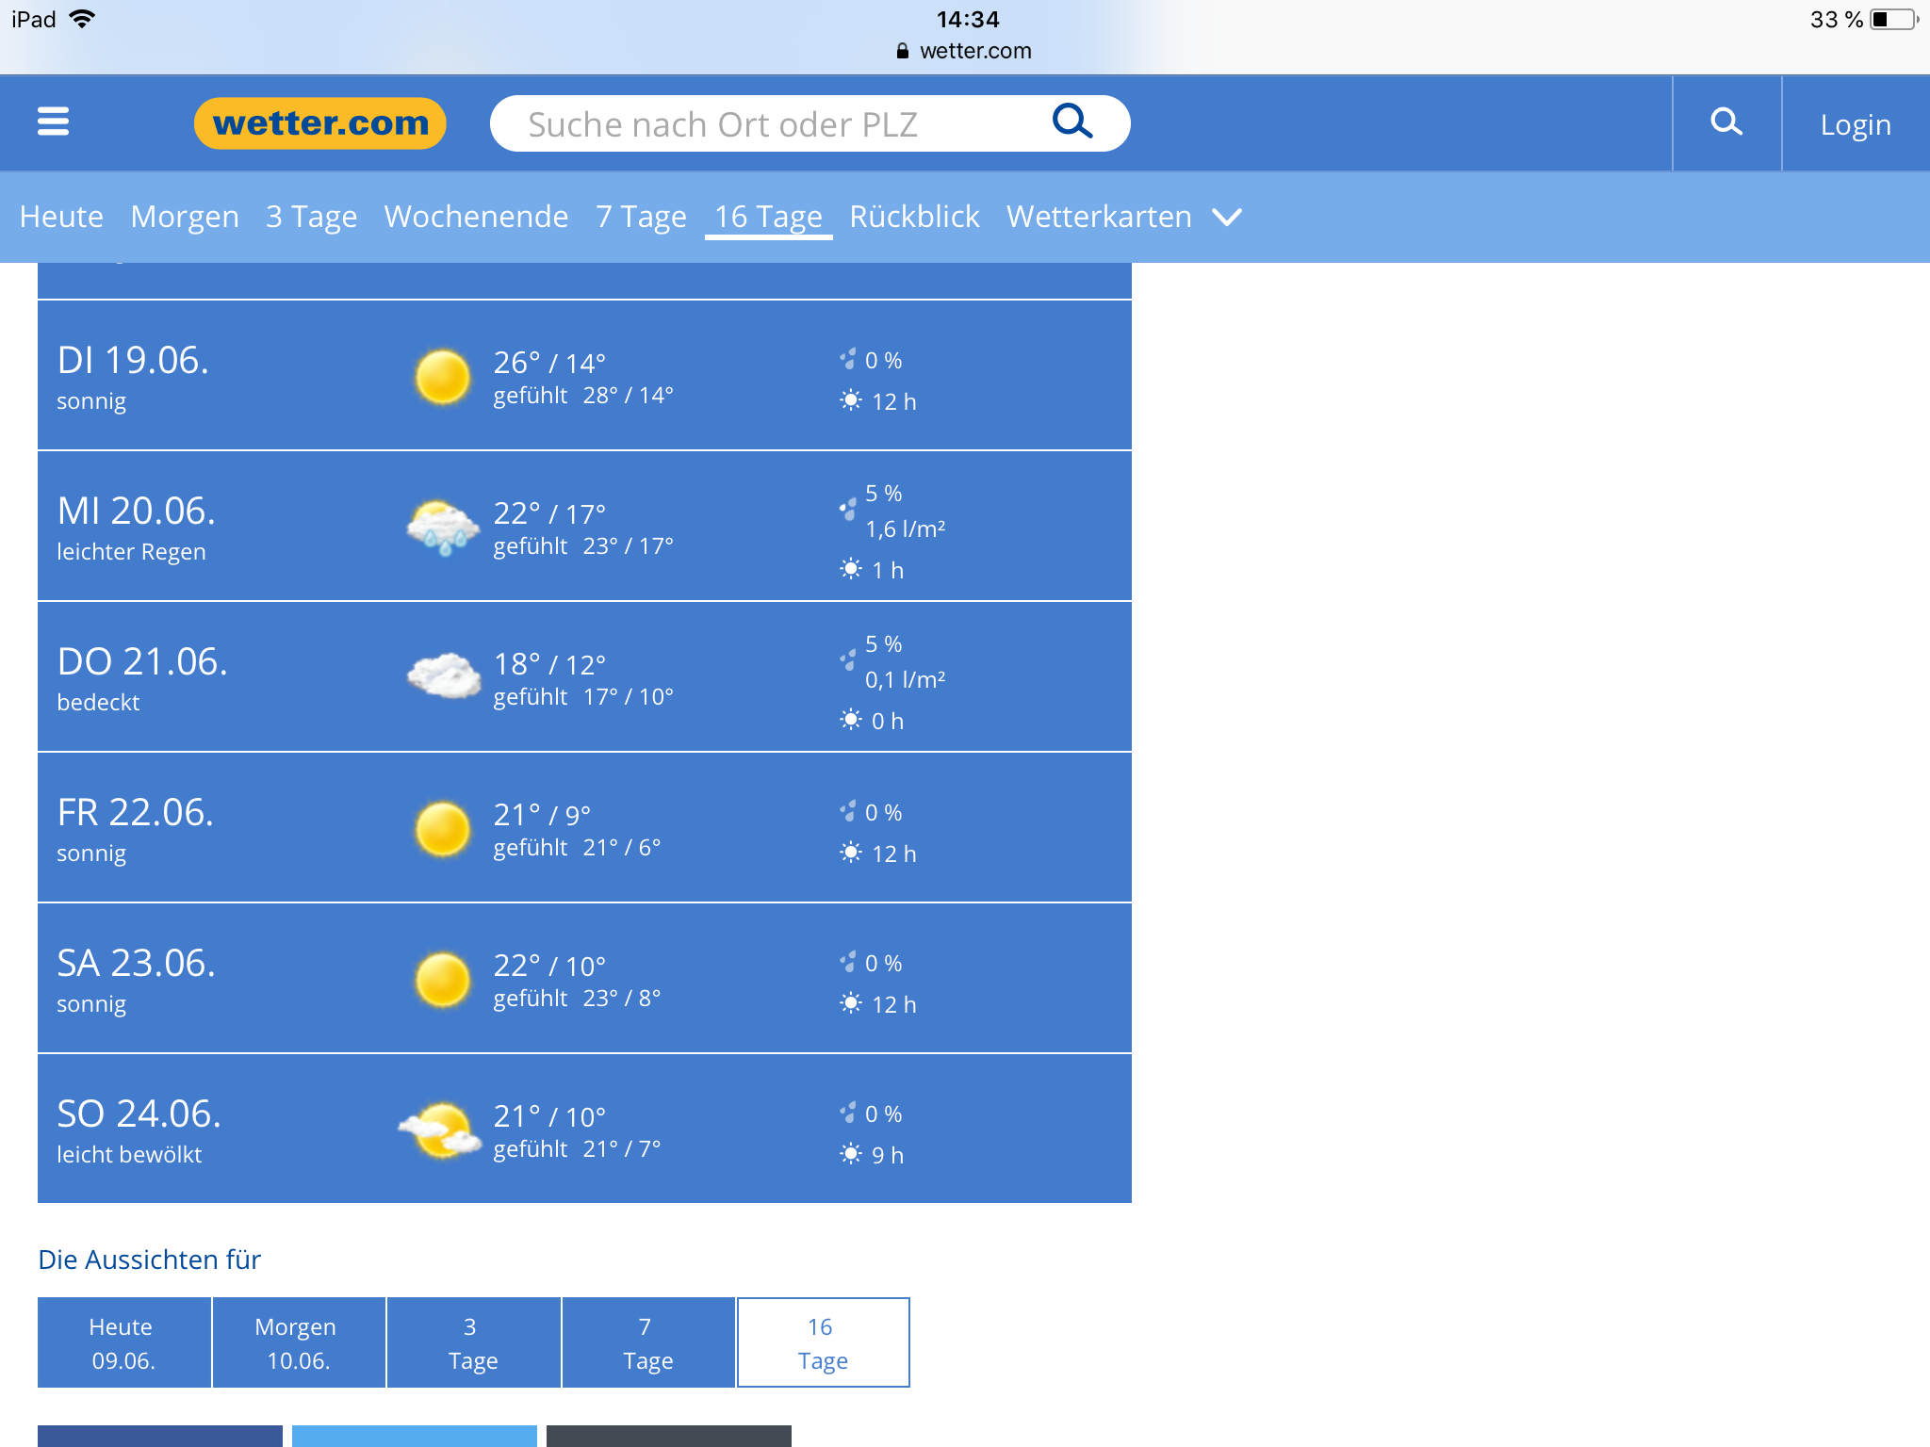
Task: Click the sun icon for DI 19.06.
Action: (442, 377)
